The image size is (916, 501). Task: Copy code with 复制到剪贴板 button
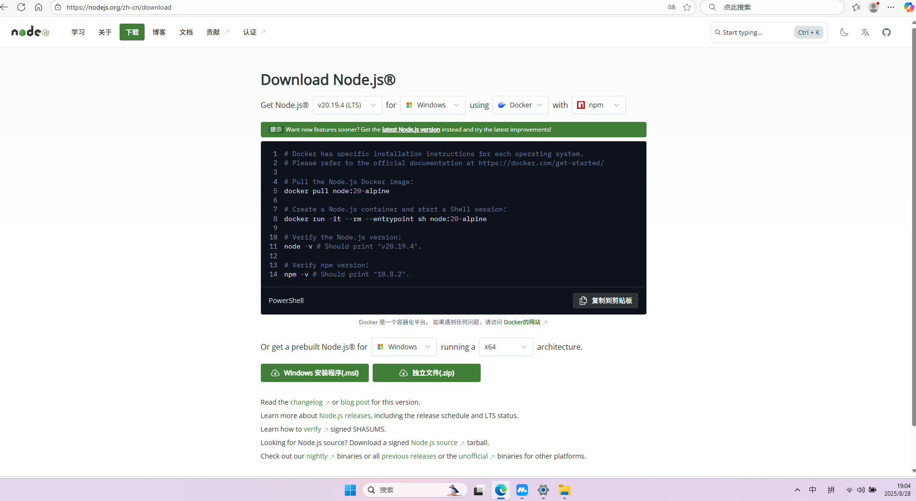point(606,301)
